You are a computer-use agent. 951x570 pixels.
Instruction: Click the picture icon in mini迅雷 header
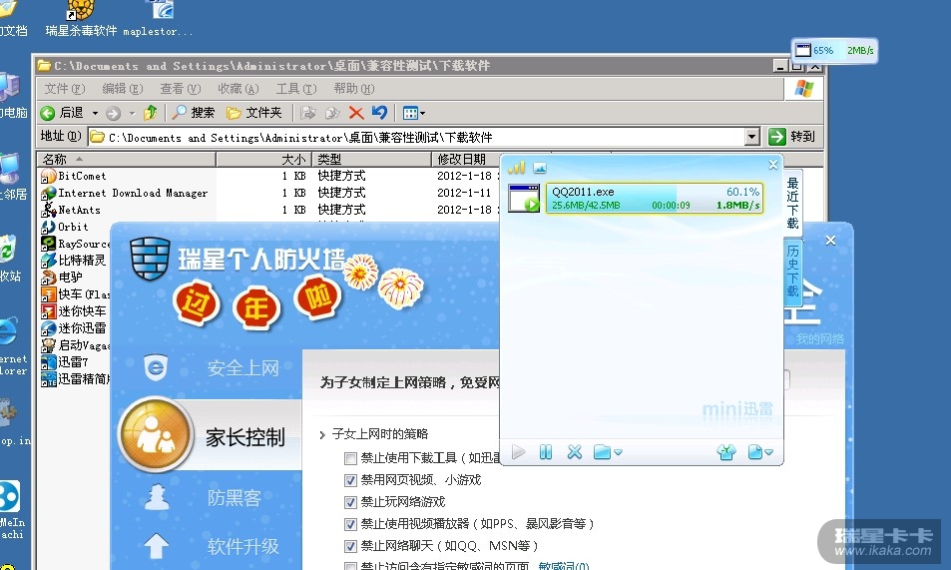point(540,168)
